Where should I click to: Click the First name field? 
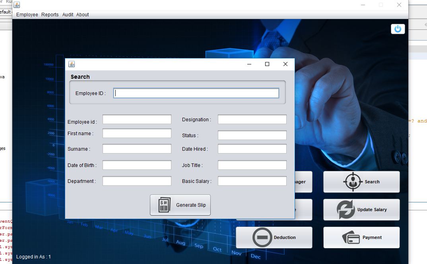(x=137, y=133)
